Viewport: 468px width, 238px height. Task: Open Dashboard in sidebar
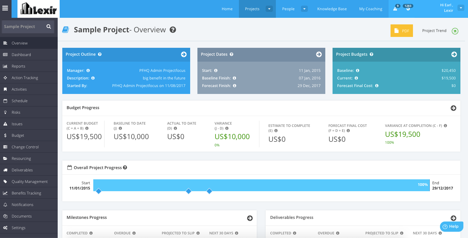29,55
